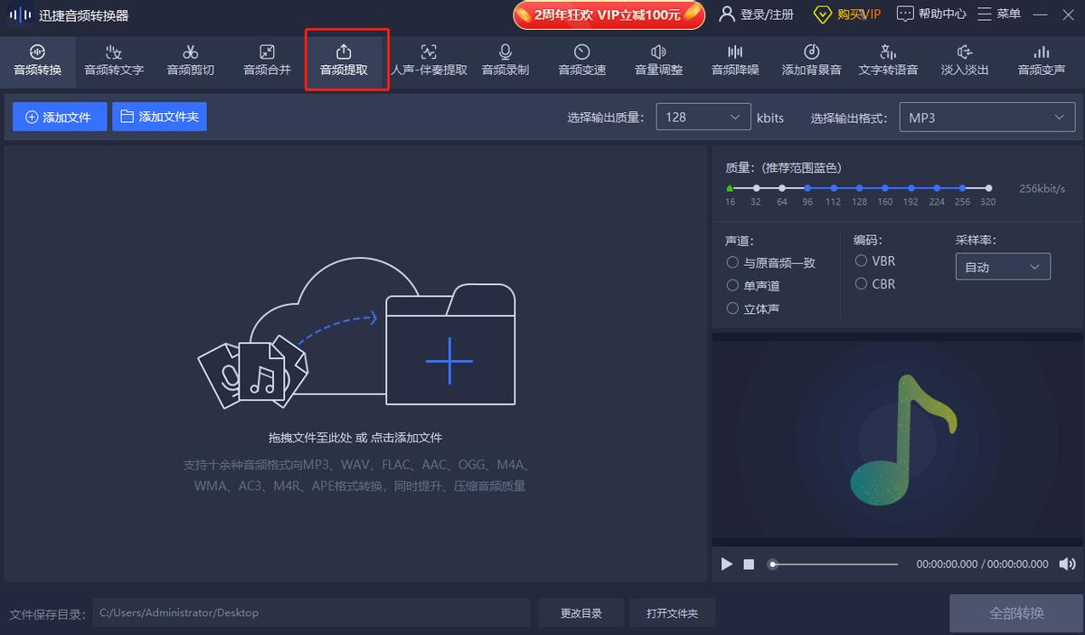Open the MP3 output format dropdown
The height and width of the screenshot is (635, 1085).
pyautogui.click(x=986, y=118)
